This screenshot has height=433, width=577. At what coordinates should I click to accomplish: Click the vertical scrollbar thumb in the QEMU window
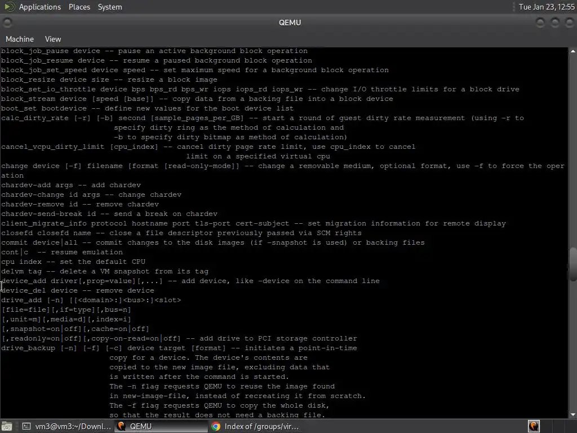(572, 264)
